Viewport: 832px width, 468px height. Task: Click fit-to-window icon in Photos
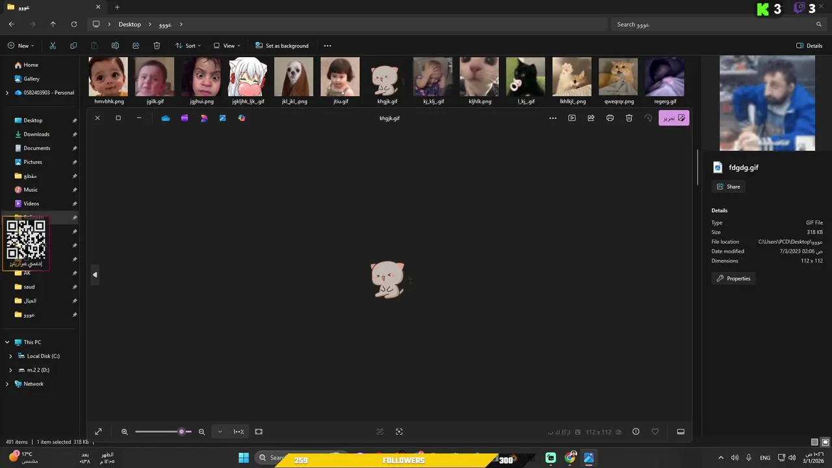point(259,432)
